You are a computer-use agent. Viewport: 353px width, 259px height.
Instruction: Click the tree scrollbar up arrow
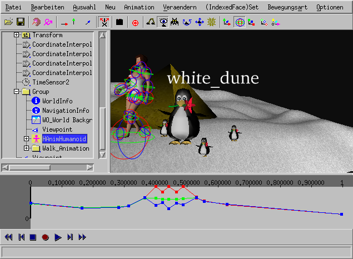pyautogui.click(x=102, y=36)
